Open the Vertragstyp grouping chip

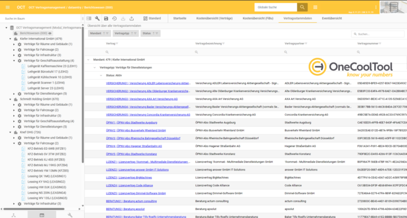point(126,33)
